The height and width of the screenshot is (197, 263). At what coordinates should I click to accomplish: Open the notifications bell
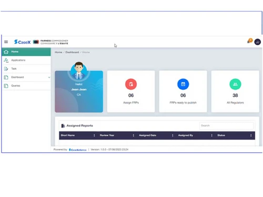(249, 41)
